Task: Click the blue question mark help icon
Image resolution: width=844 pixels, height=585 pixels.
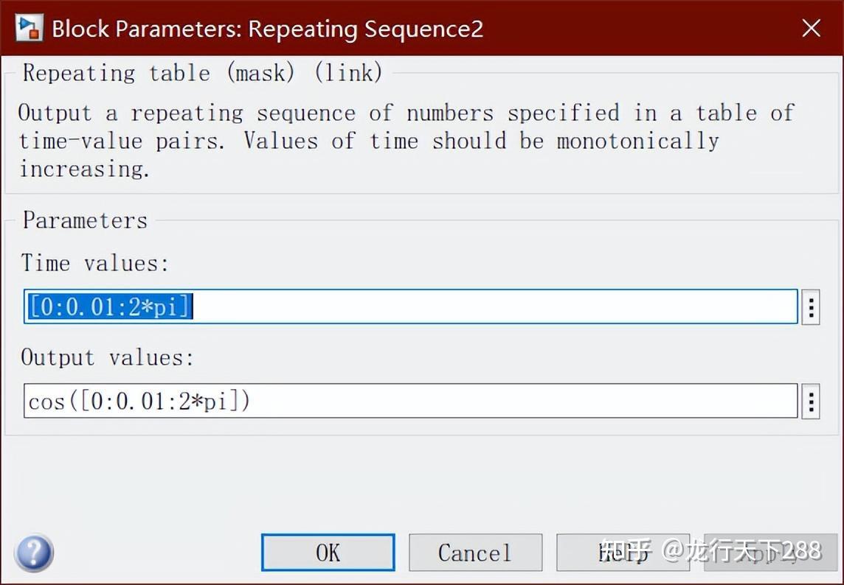Action: pos(33,553)
